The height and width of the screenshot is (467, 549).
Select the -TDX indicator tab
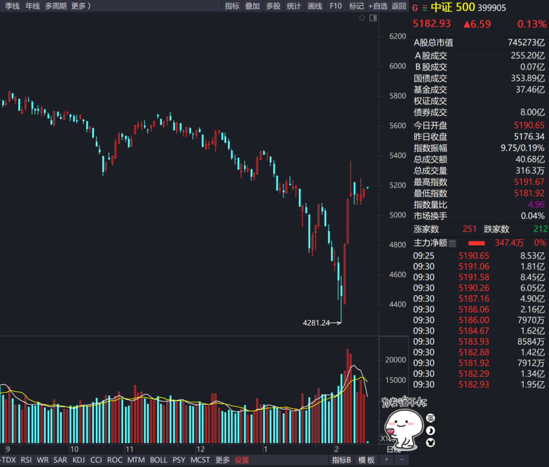point(8,460)
